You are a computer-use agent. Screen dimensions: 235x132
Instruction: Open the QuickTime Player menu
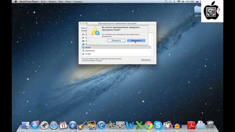(x=29, y=1)
